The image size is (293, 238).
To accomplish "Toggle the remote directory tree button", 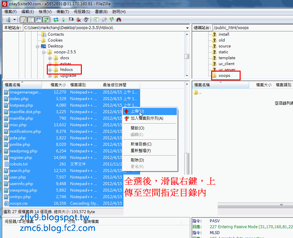I will [x=39, y=20].
